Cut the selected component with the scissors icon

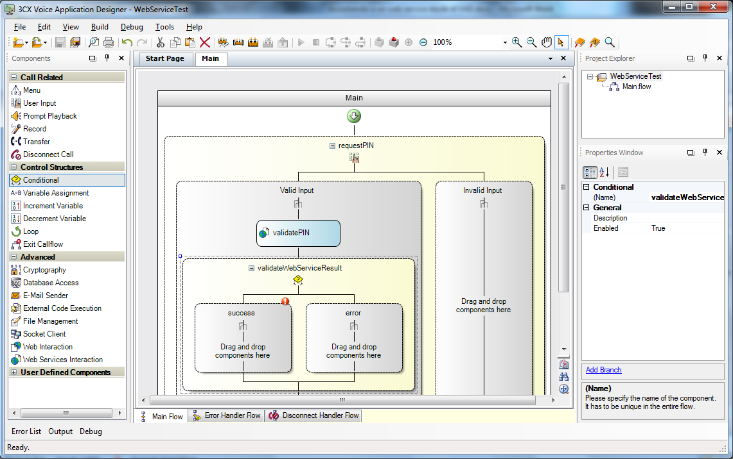(161, 42)
